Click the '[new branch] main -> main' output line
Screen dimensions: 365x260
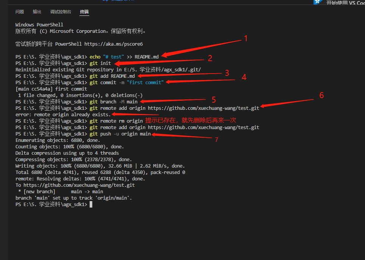(x=59, y=191)
